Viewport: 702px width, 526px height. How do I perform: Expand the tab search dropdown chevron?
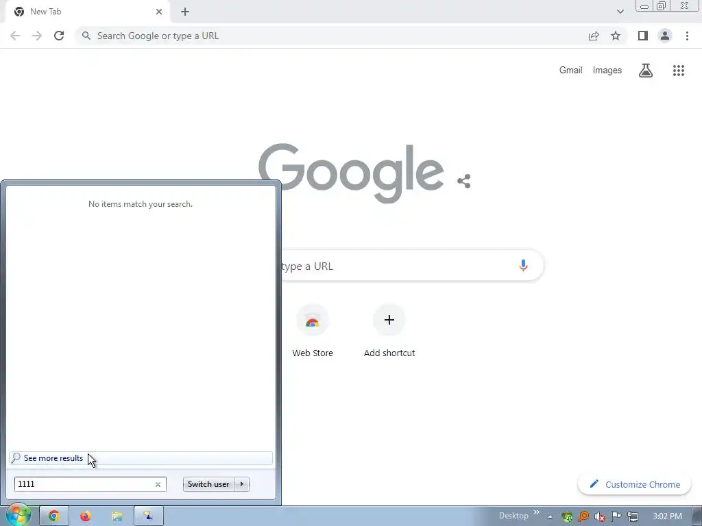[x=620, y=12]
